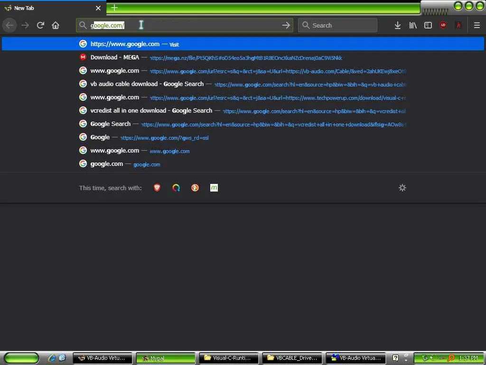Viewport: 486px width, 365px height.
Task: Search this time with Brave
Action: [157, 187]
